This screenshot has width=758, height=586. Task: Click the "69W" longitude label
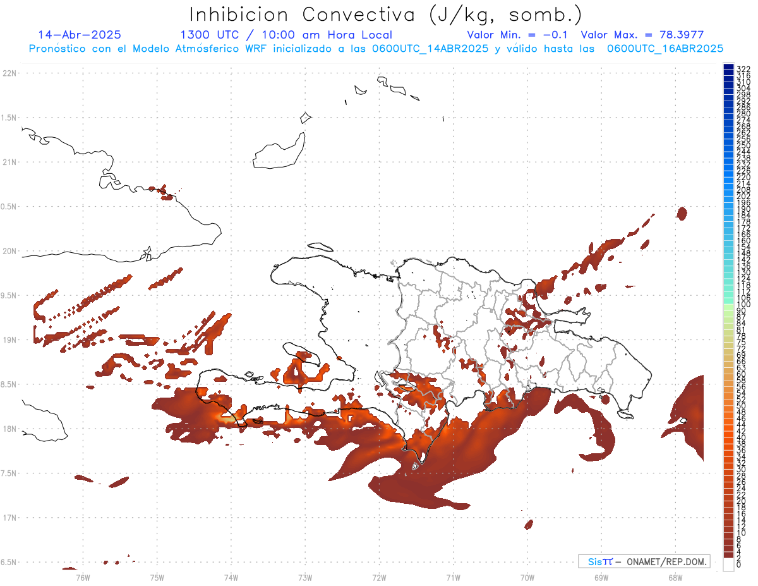[x=601, y=577]
